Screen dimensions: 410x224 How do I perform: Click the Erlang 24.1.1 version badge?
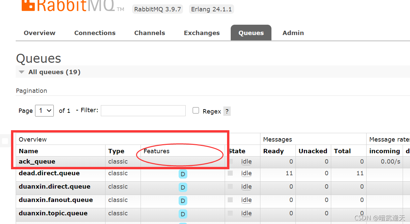[x=211, y=9]
